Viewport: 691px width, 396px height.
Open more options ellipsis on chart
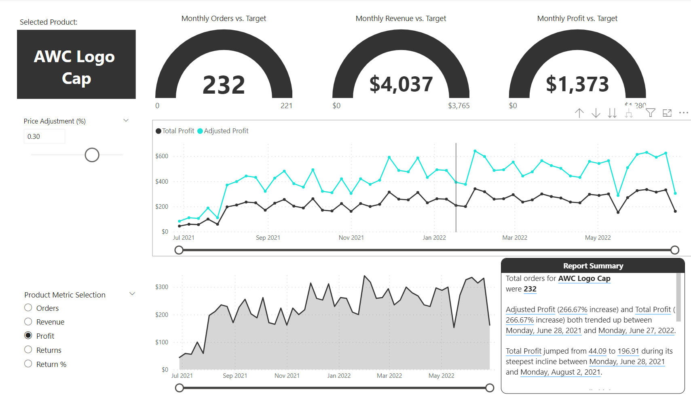pyautogui.click(x=684, y=113)
